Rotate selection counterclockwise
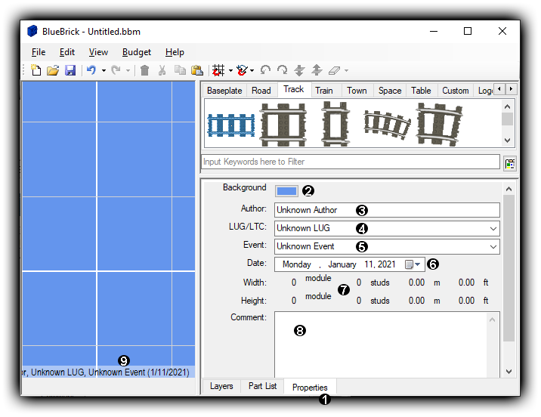 point(265,70)
